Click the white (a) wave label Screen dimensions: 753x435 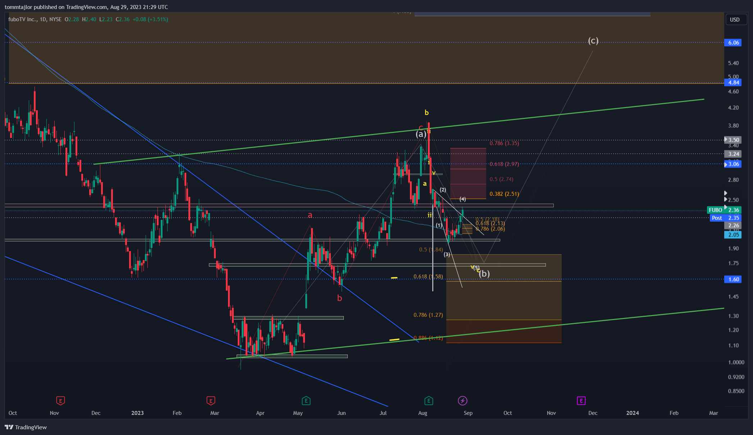click(x=421, y=134)
